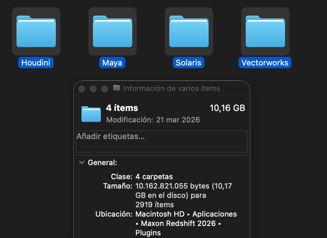Click the folder icon beside '4 ítems'
Screen dimensions: 327x238
[x=91, y=114]
